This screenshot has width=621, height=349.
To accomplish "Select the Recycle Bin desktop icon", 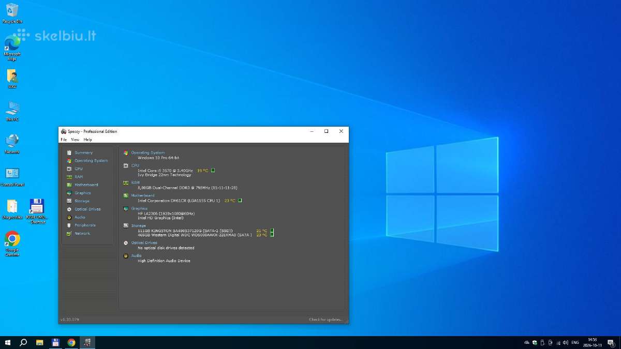I will 12,13.
